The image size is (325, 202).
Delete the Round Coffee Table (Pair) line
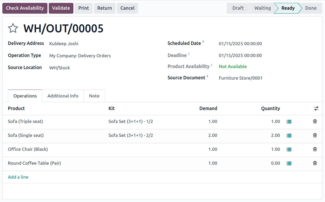click(x=315, y=163)
